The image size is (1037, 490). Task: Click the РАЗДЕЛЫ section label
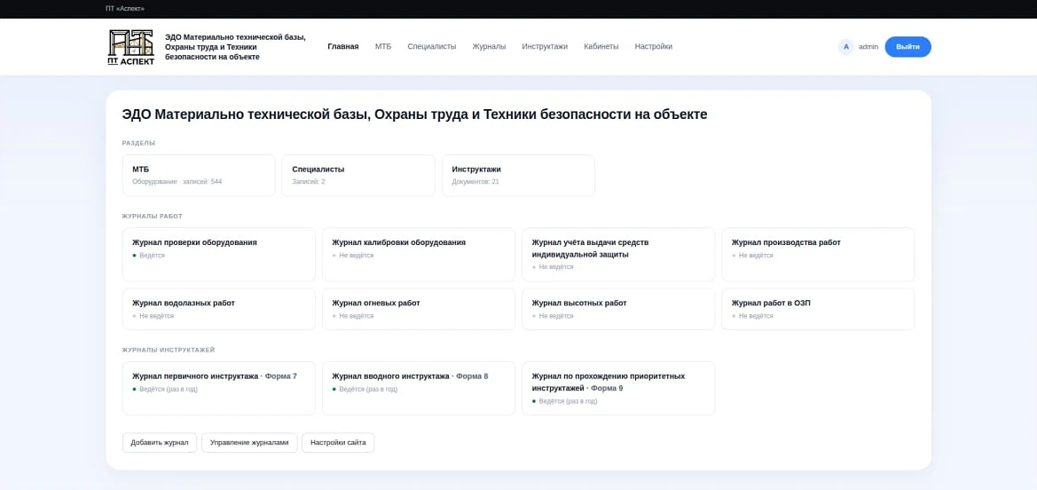(139, 143)
